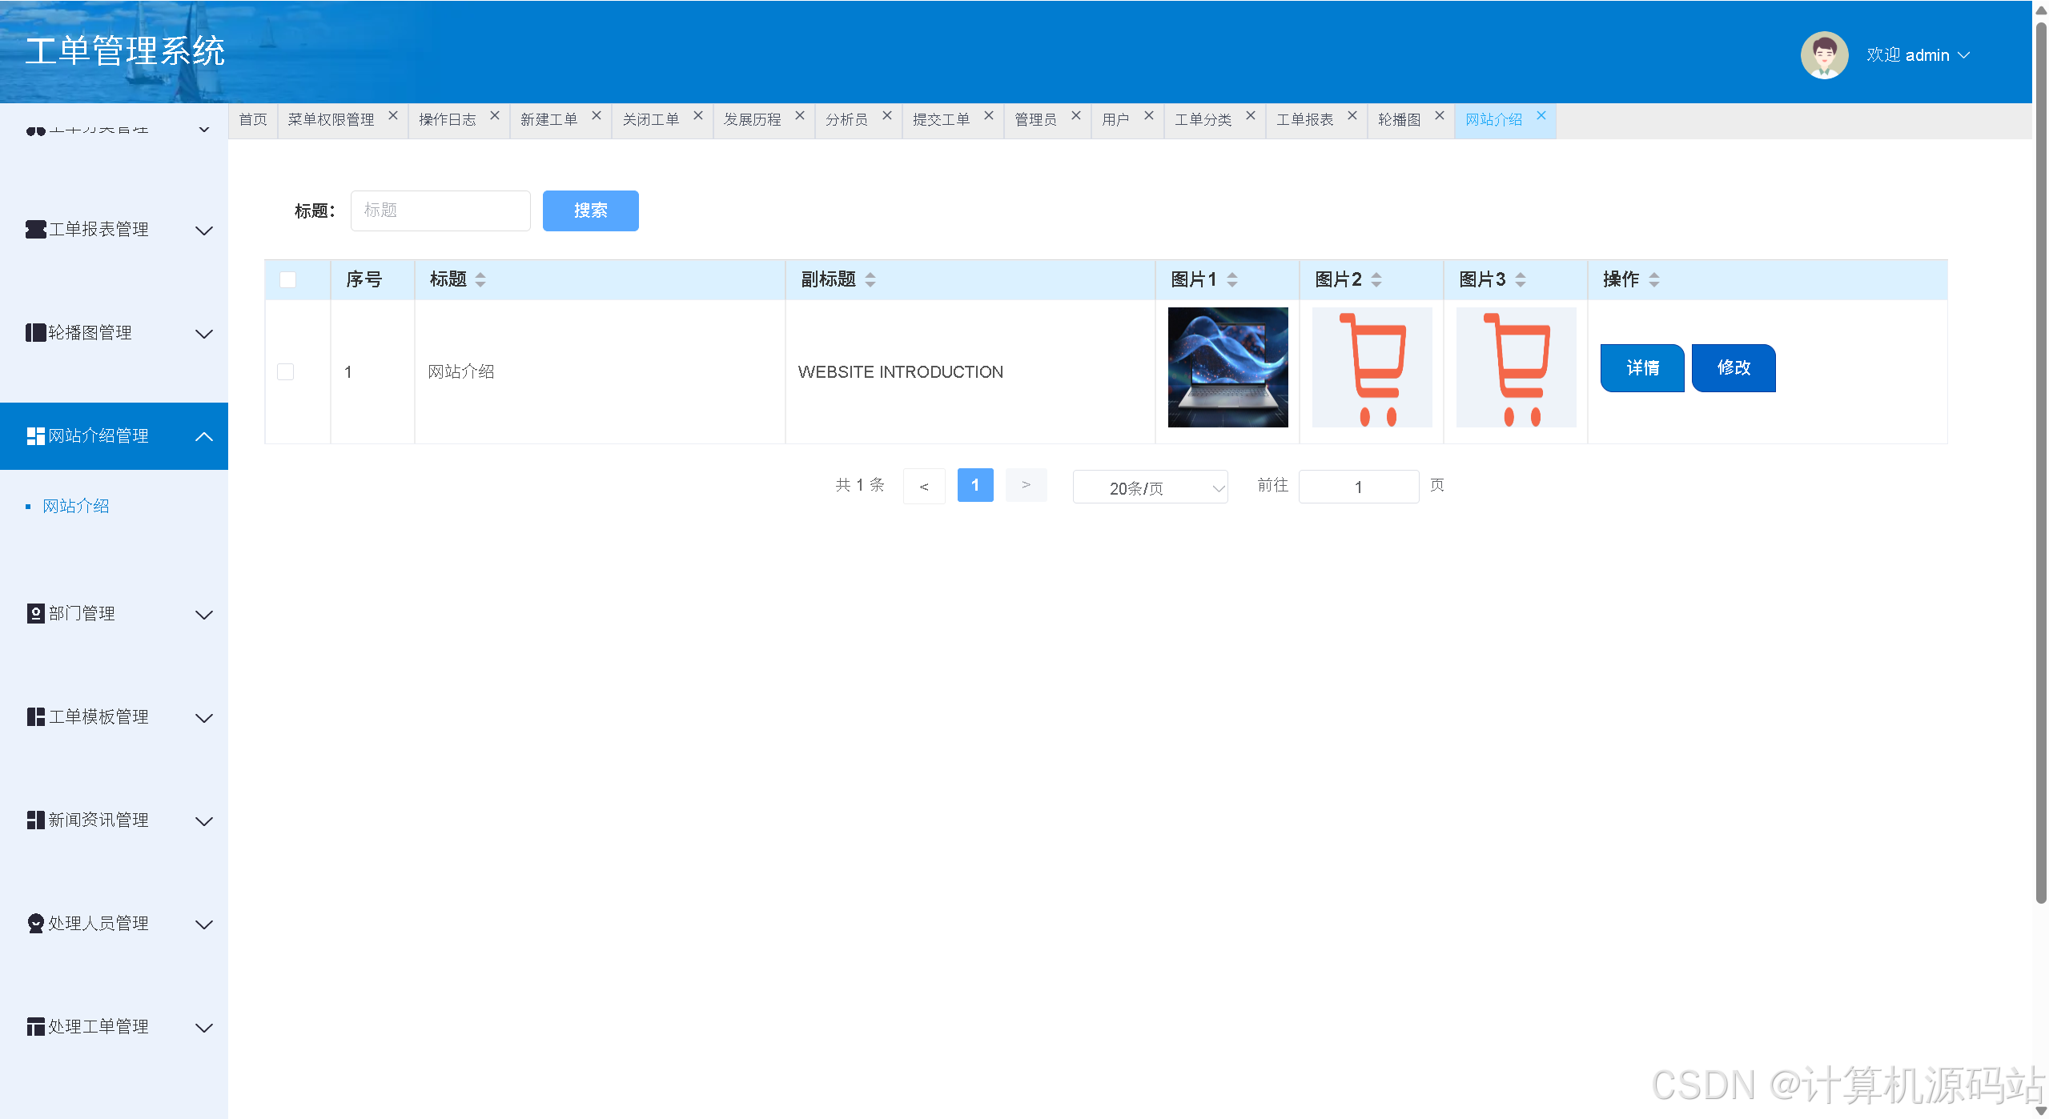The width and height of the screenshot is (2049, 1119).
Task: Close the 轮播图 tab
Action: pyautogui.click(x=1439, y=116)
